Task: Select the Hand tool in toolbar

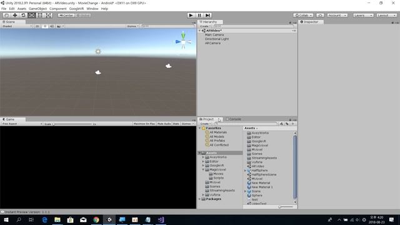Action: pyautogui.click(x=7, y=15)
